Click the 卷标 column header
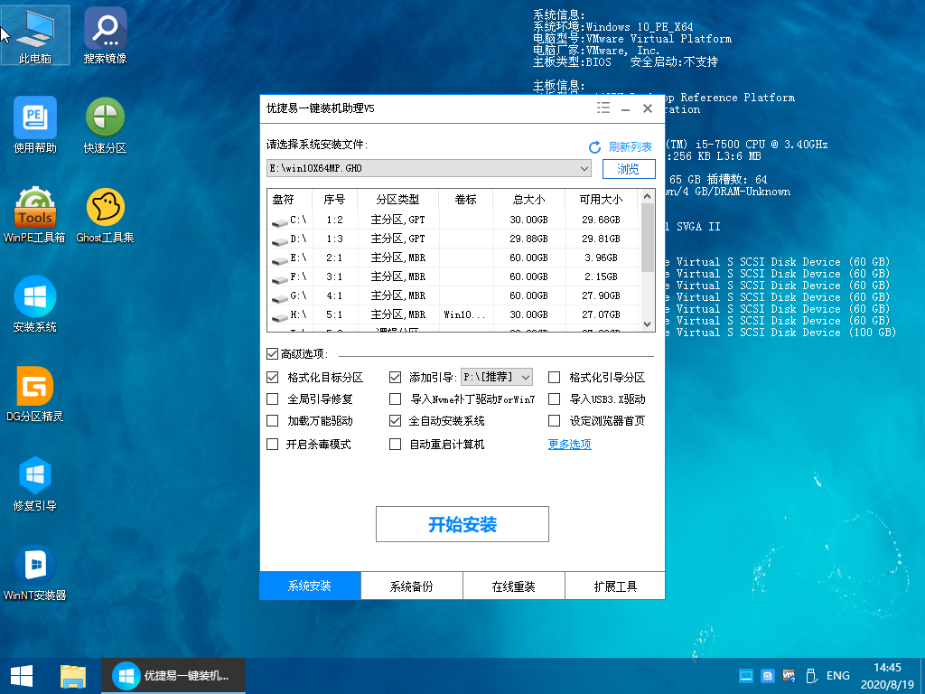The height and width of the screenshot is (694, 925). click(x=465, y=200)
